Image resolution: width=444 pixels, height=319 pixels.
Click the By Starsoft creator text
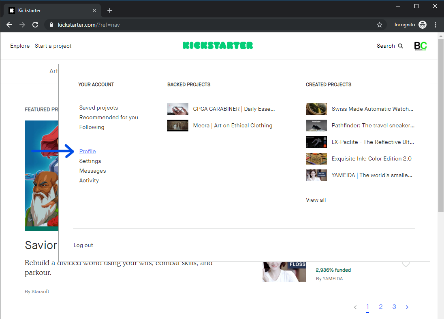[x=37, y=292]
